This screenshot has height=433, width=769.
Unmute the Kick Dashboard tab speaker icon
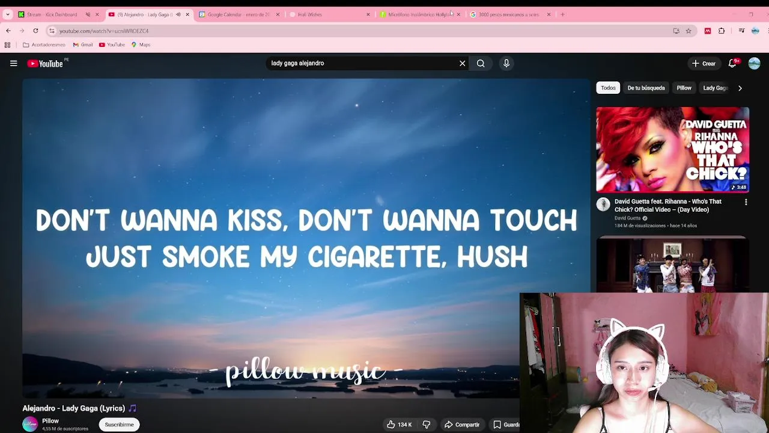pos(88,14)
